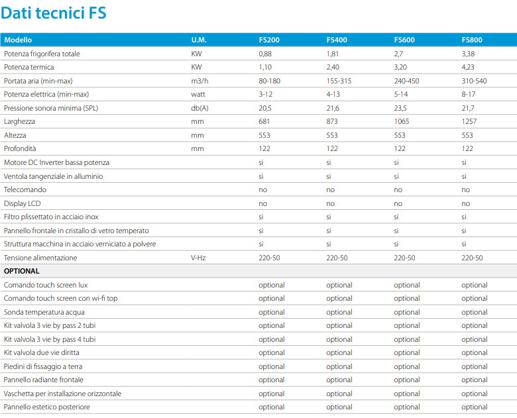Click airflow value 240-450

click(x=406, y=81)
